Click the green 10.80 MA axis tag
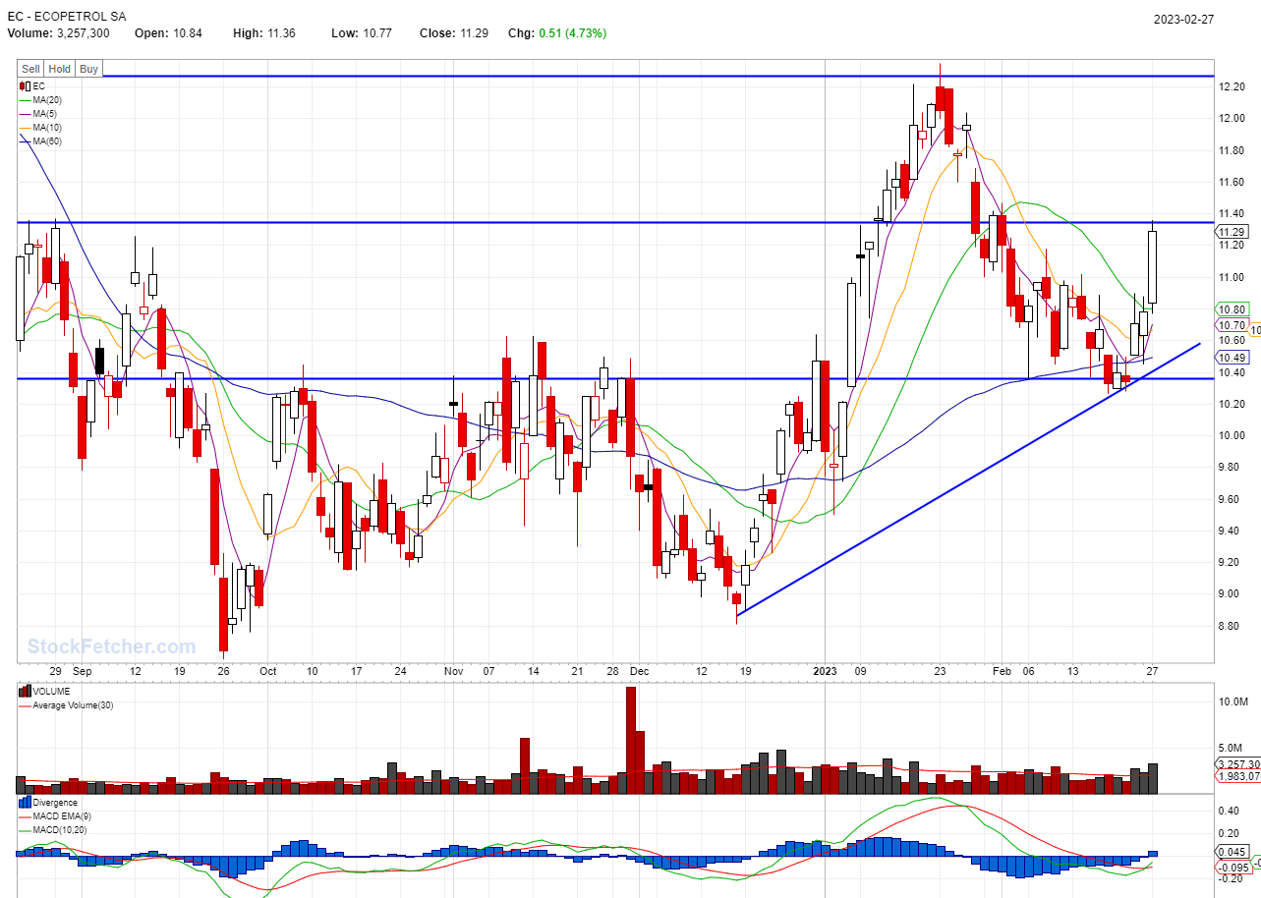Image resolution: width=1261 pixels, height=898 pixels. 1232,309
